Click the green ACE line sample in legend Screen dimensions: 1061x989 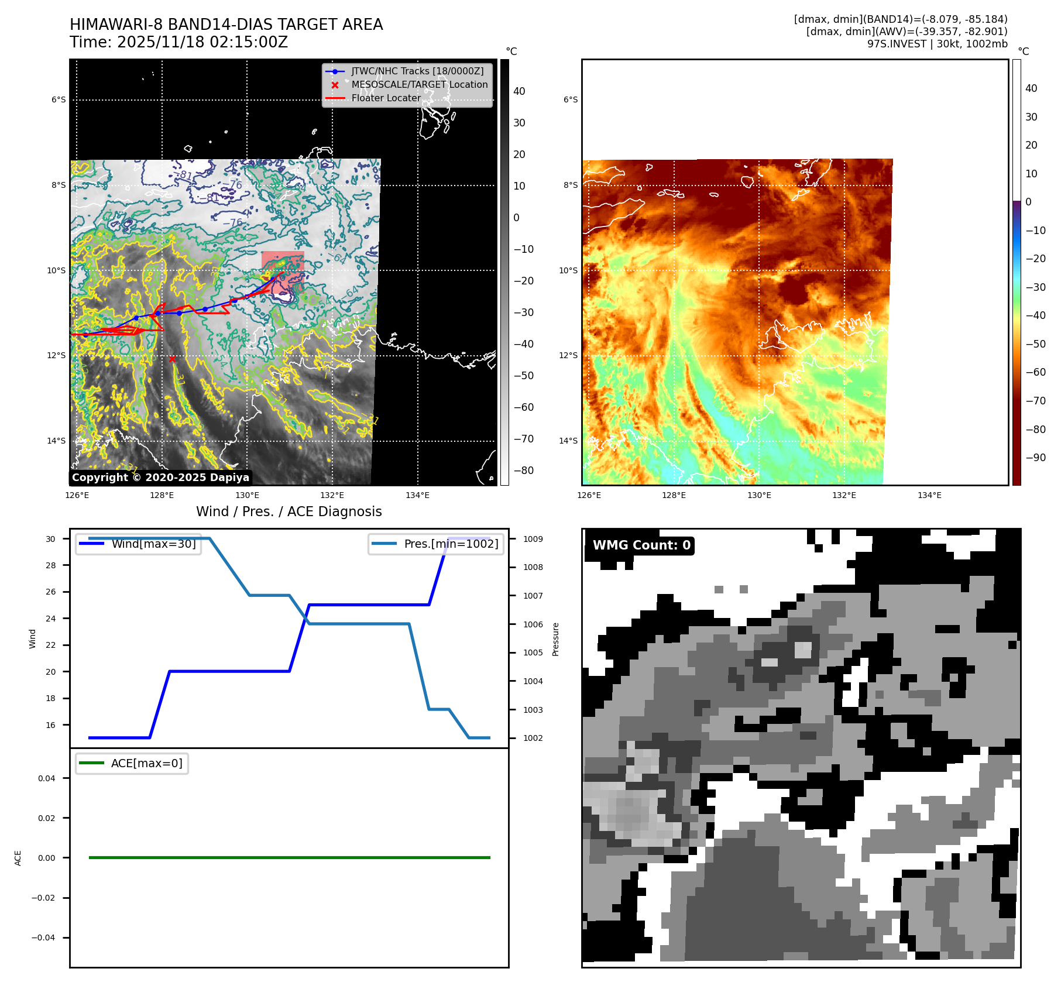click(91, 763)
